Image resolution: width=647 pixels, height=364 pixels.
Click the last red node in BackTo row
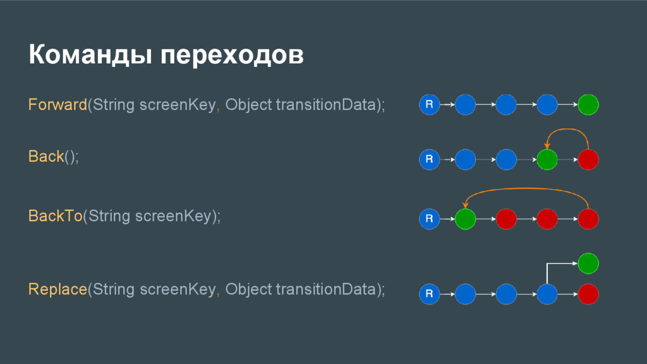[588, 219]
